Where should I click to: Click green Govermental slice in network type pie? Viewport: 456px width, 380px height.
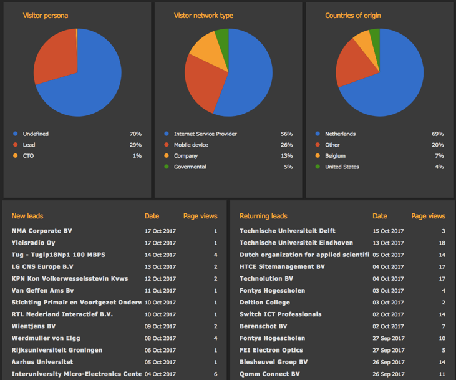223,41
